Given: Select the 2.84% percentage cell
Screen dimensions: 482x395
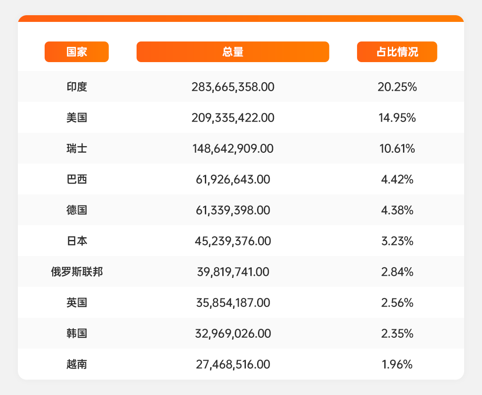Looking at the screenshot, I should (397, 272).
